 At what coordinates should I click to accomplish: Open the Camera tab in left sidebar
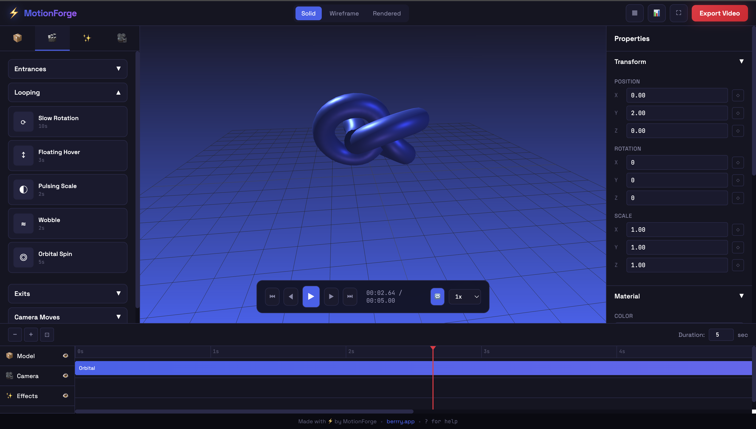pos(122,38)
